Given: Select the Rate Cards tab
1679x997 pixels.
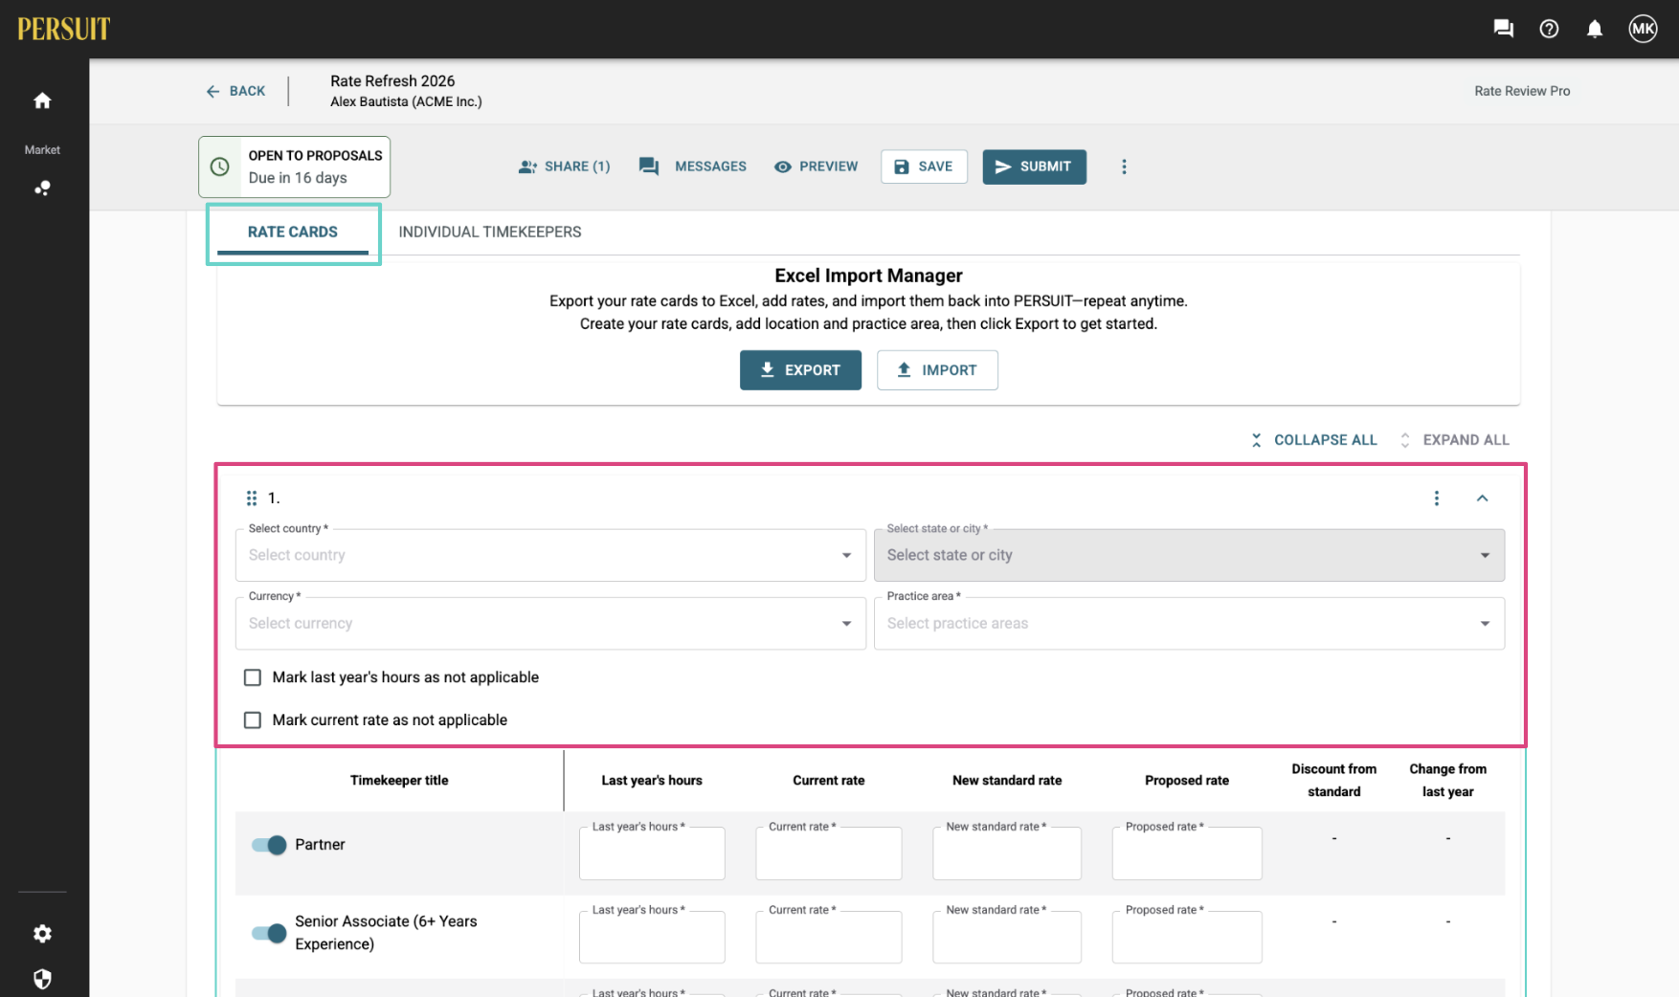Looking at the screenshot, I should pos(292,232).
